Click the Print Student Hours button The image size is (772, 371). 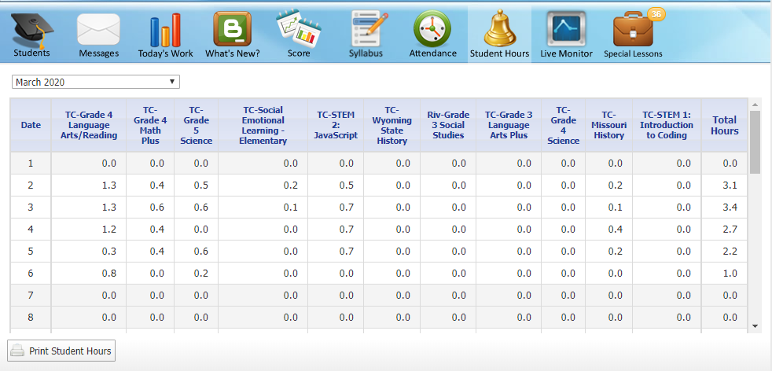point(61,351)
